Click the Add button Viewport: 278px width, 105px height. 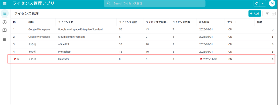click(x=255, y=14)
